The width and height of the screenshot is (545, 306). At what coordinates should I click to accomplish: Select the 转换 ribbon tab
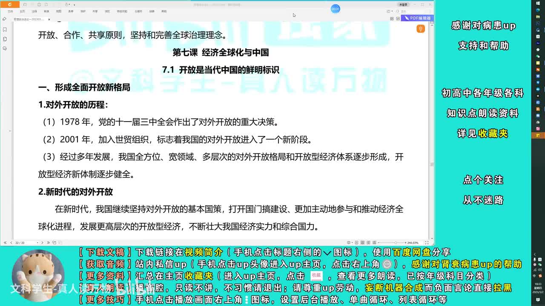46,11
